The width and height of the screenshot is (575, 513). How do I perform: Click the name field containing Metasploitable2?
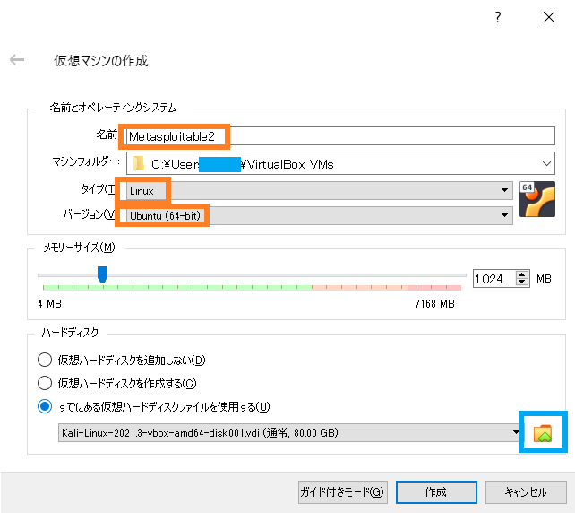point(340,136)
